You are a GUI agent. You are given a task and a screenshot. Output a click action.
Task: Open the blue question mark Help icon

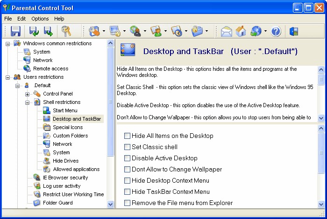[276, 31]
